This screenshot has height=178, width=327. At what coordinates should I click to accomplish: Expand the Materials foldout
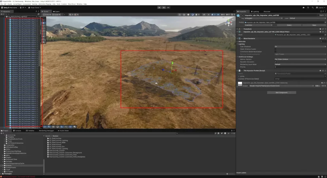coord(238,41)
